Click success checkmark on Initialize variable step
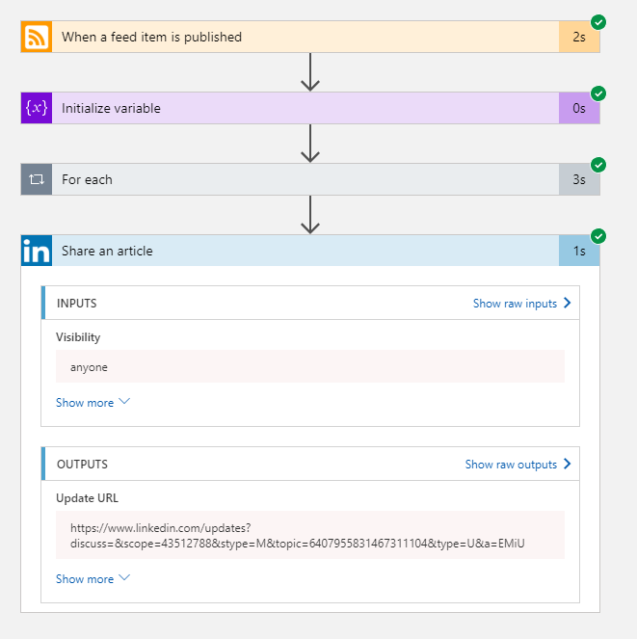This screenshot has height=639, width=637. click(598, 93)
